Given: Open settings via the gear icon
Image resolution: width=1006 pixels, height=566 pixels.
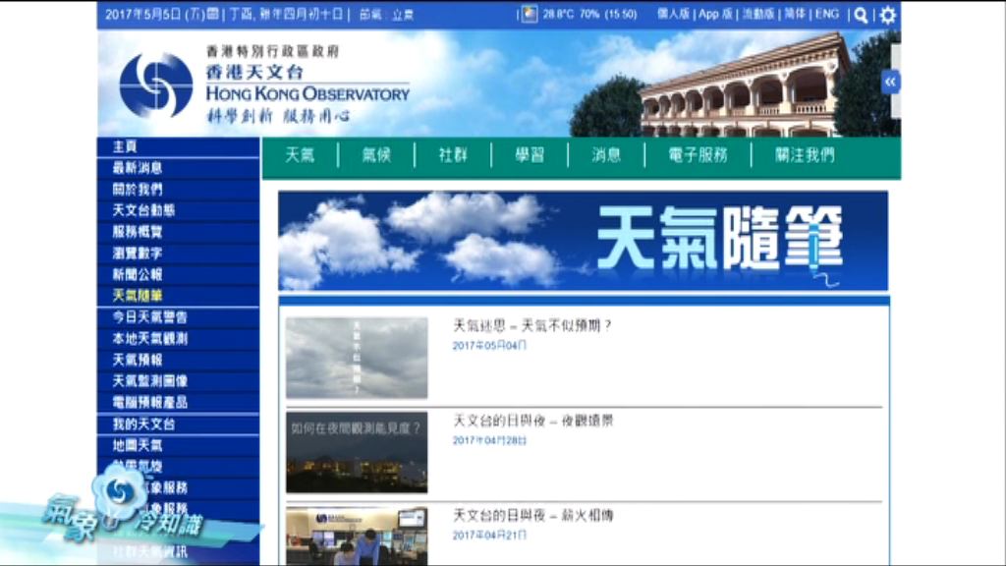Looking at the screenshot, I should point(886,14).
